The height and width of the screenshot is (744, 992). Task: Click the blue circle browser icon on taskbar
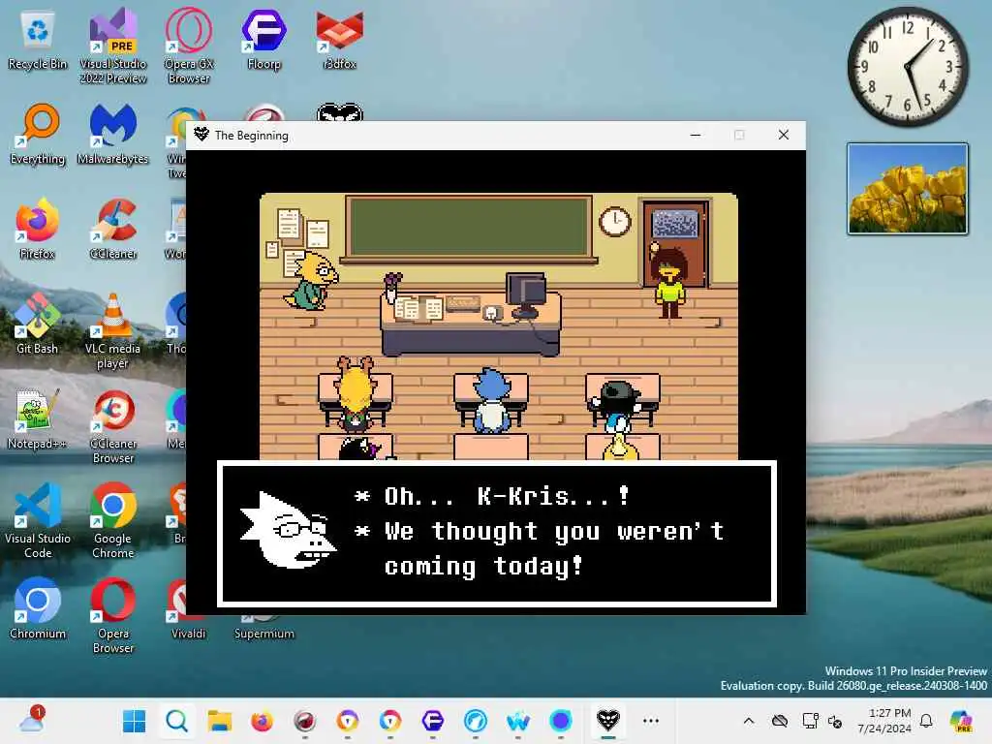(x=561, y=721)
